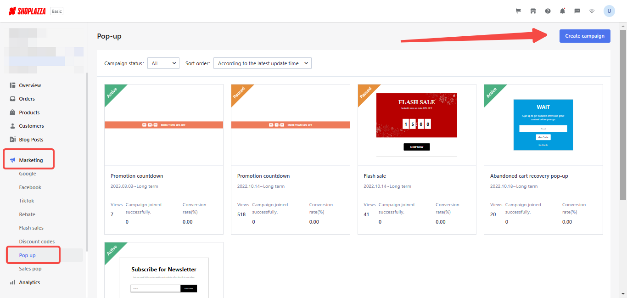Image resolution: width=627 pixels, height=298 pixels.
Task: Click the Flash sale campaign title
Action: (x=375, y=176)
